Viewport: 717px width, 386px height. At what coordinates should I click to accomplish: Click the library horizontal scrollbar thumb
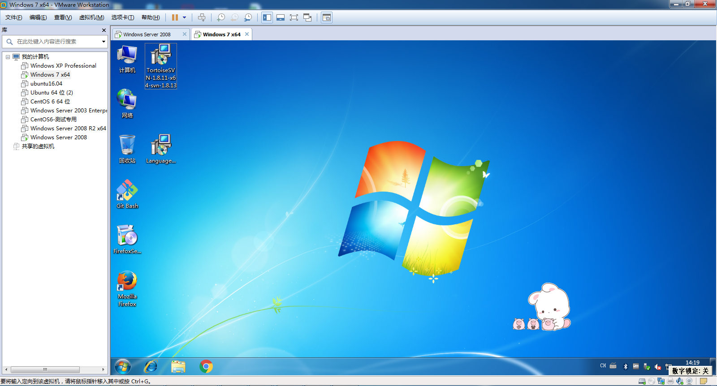click(x=45, y=370)
